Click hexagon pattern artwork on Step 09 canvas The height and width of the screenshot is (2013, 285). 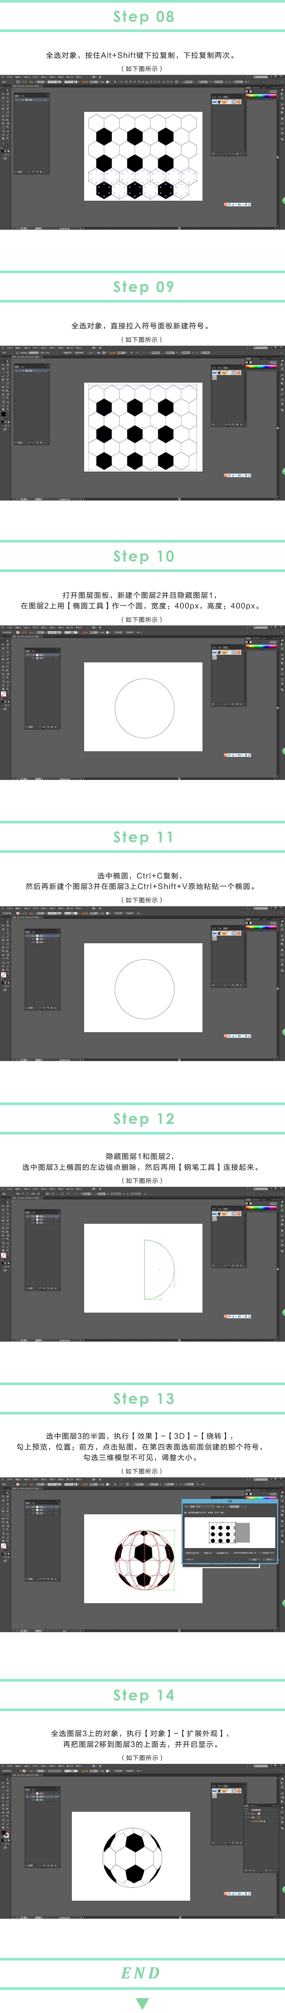click(142, 427)
